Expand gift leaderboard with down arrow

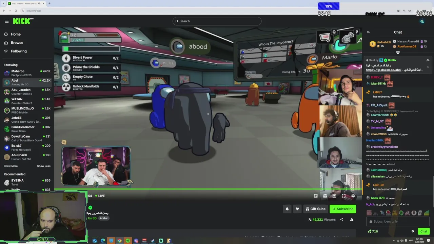[398, 53]
